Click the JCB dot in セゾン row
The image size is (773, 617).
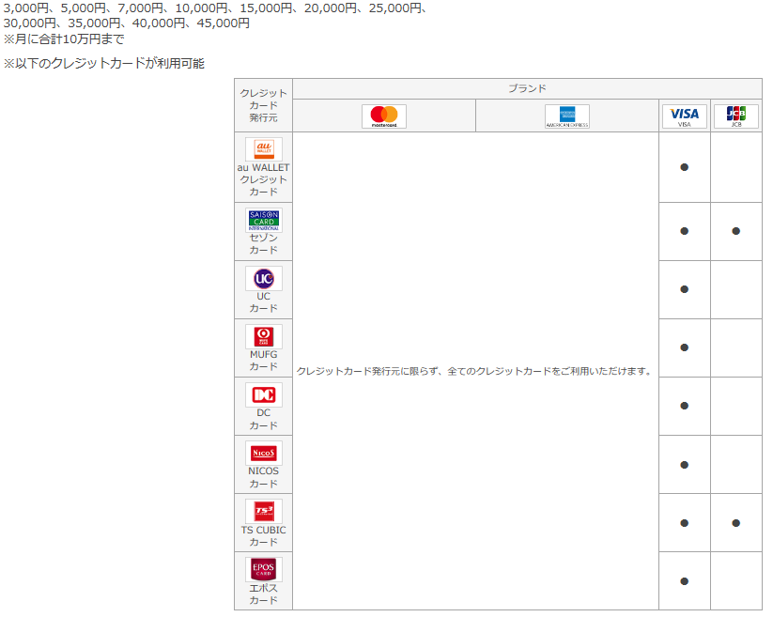coord(736,231)
